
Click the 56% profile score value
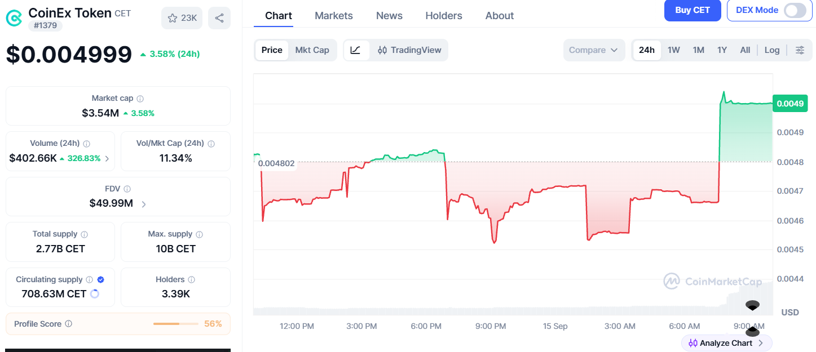(213, 324)
